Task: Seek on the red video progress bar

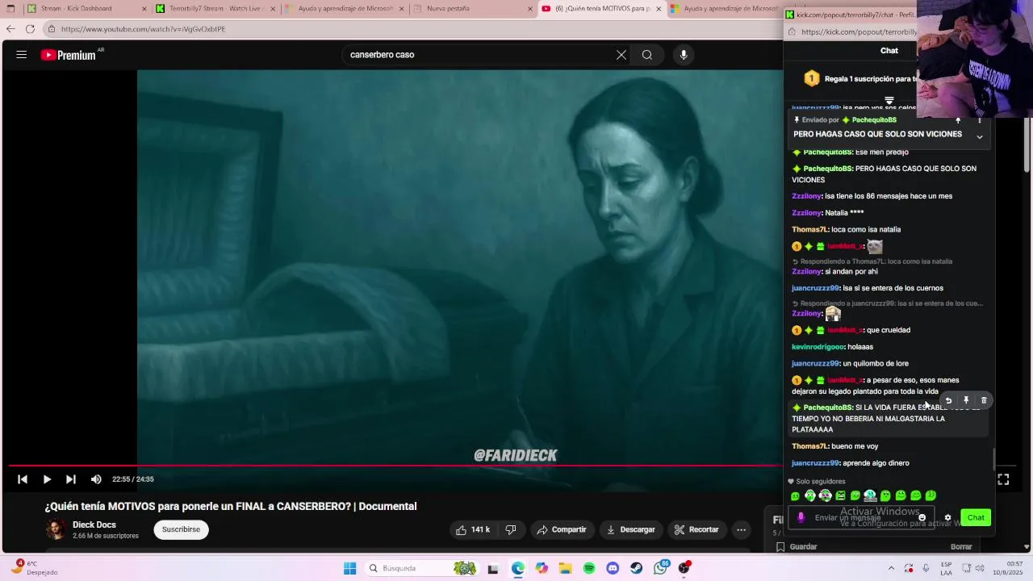Action: tap(395, 466)
